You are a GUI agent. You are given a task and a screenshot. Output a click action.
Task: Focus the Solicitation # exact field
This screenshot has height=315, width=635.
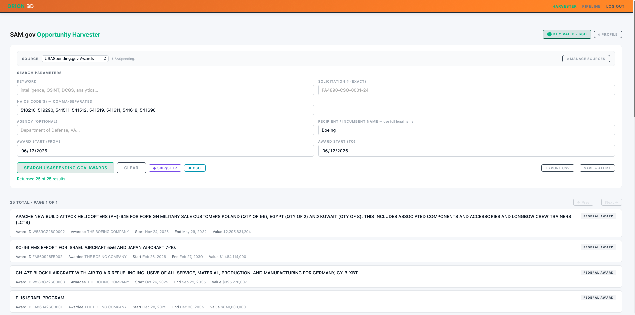pos(466,90)
